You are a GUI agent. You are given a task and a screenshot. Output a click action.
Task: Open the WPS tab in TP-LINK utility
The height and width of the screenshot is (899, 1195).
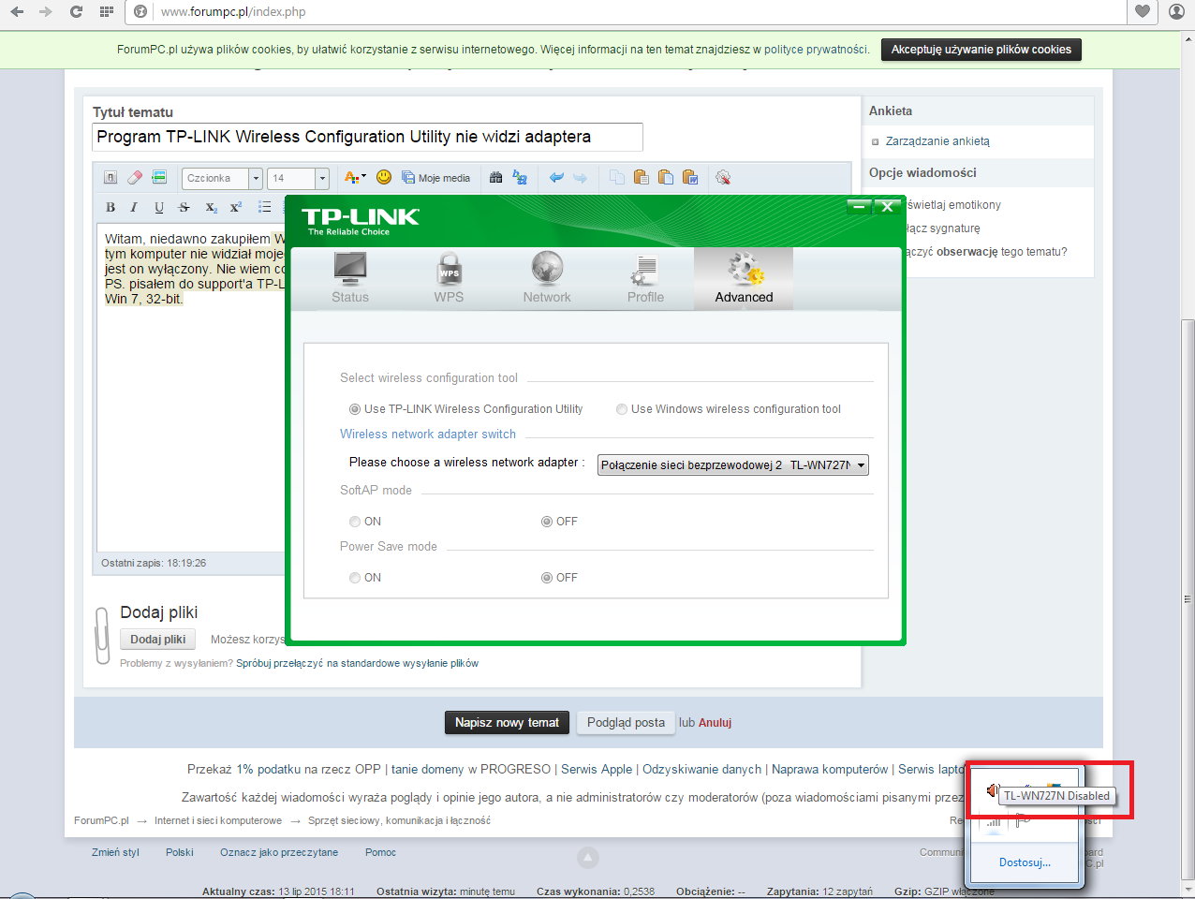click(x=449, y=278)
